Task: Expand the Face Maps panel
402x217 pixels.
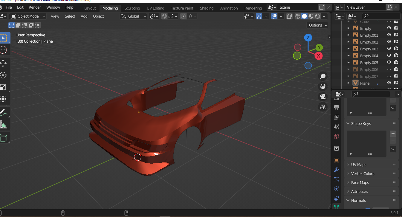Action: pyautogui.click(x=348, y=182)
